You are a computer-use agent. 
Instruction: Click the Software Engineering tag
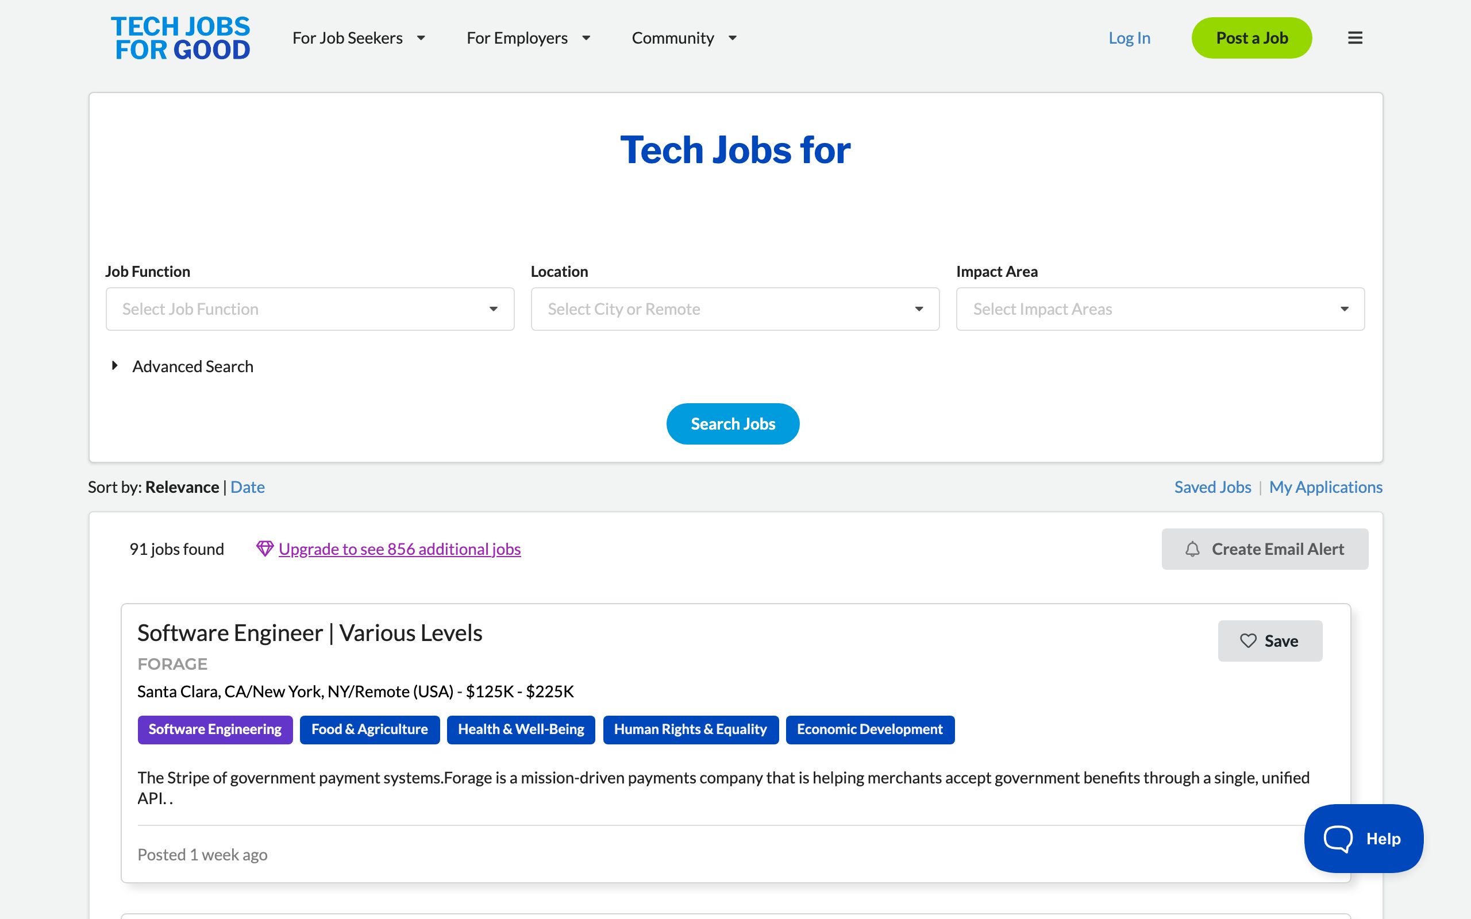(214, 729)
